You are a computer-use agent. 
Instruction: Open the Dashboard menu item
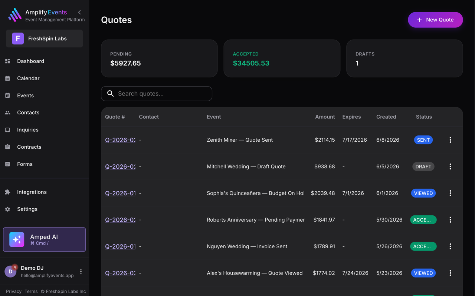44,61
